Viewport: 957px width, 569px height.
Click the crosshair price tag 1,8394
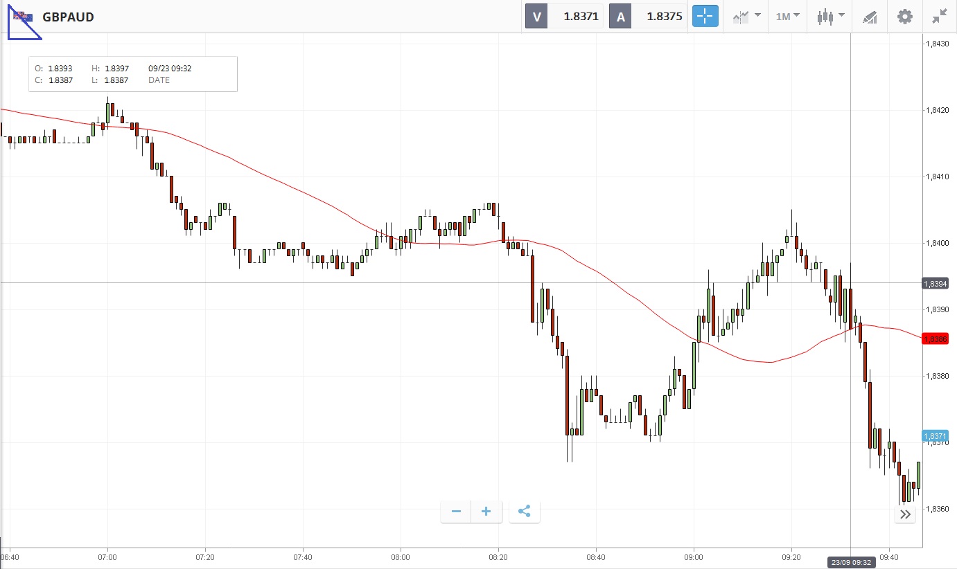tap(935, 284)
